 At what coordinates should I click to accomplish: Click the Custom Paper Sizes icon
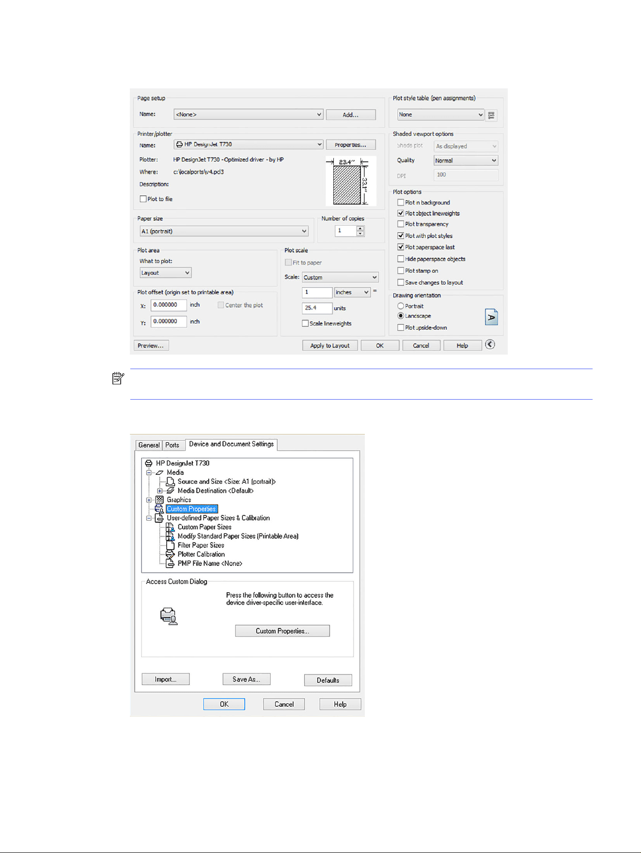coord(170,527)
